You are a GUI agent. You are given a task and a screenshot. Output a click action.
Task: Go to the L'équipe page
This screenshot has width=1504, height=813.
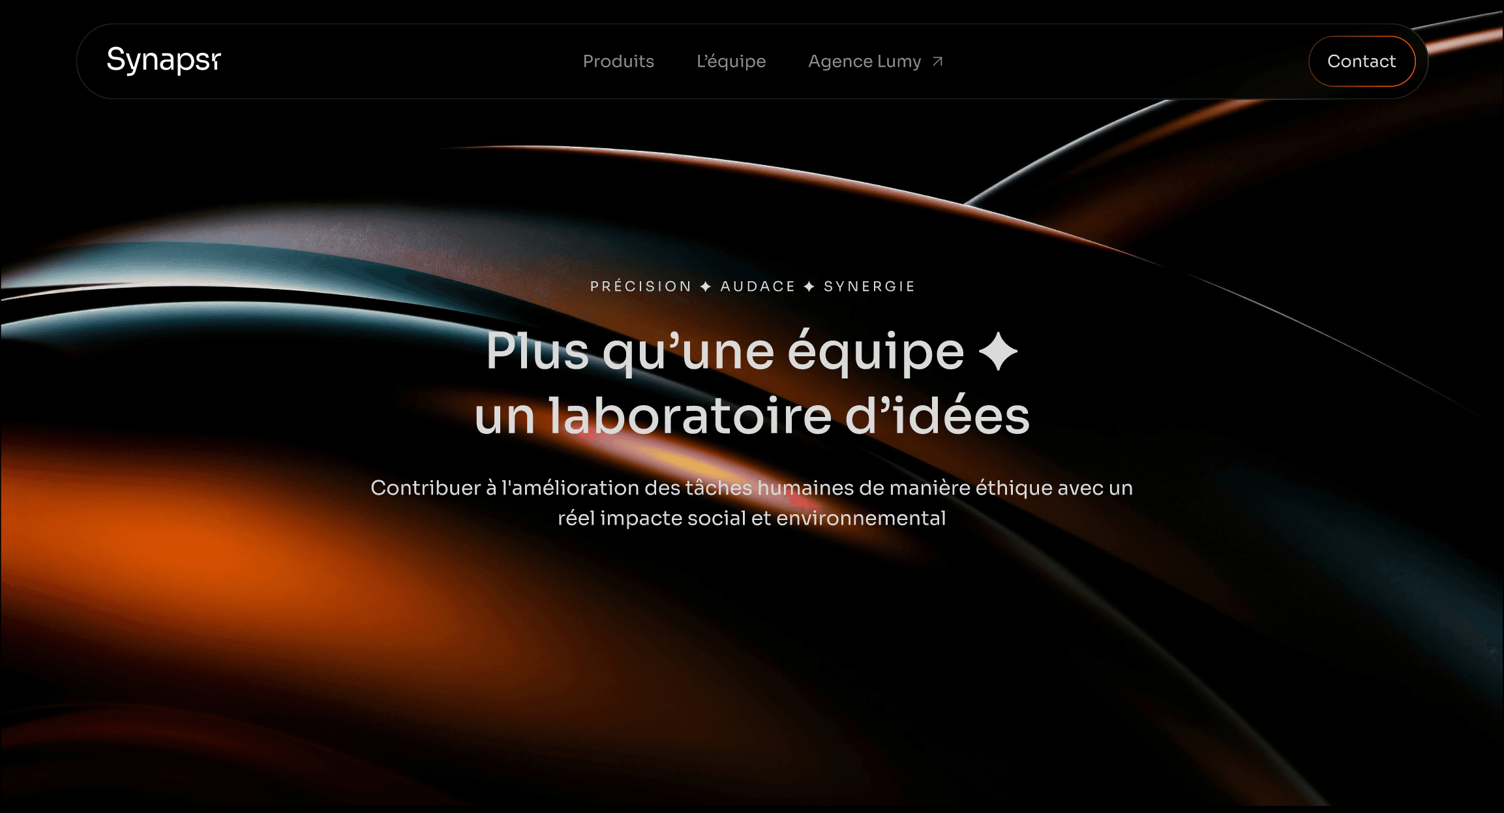click(x=731, y=61)
